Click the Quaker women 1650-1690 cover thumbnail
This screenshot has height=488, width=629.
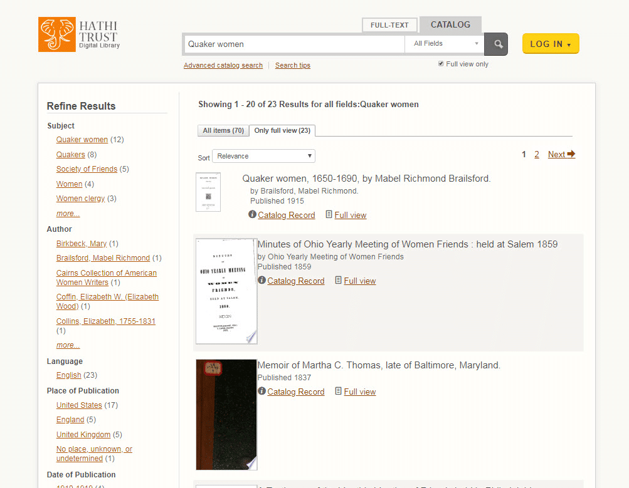click(208, 192)
